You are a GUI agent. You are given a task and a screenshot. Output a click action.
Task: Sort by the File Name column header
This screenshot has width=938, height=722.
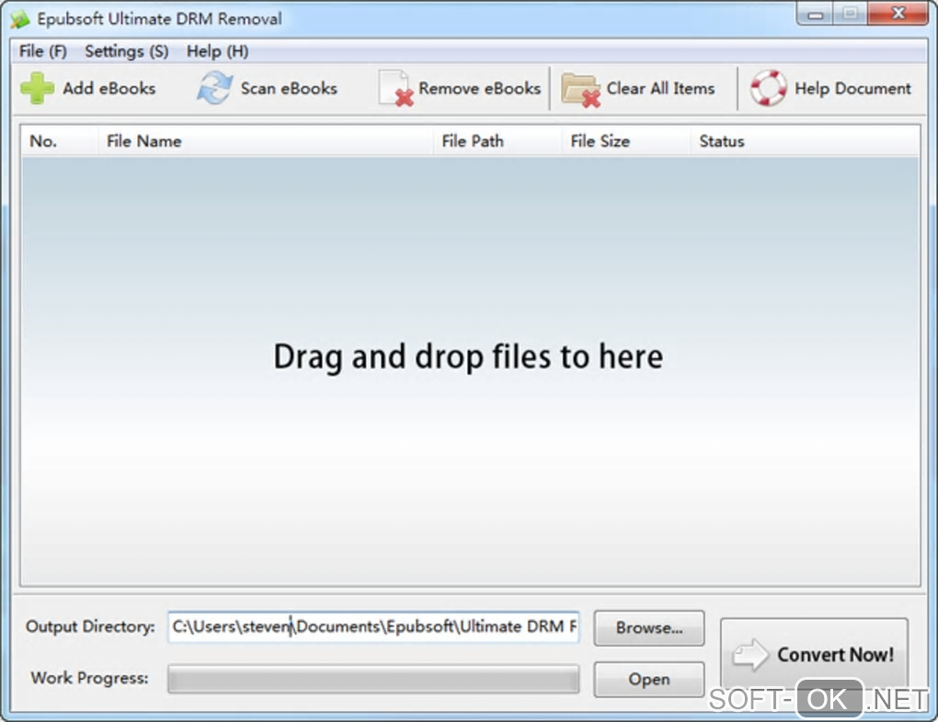coord(266,141)
